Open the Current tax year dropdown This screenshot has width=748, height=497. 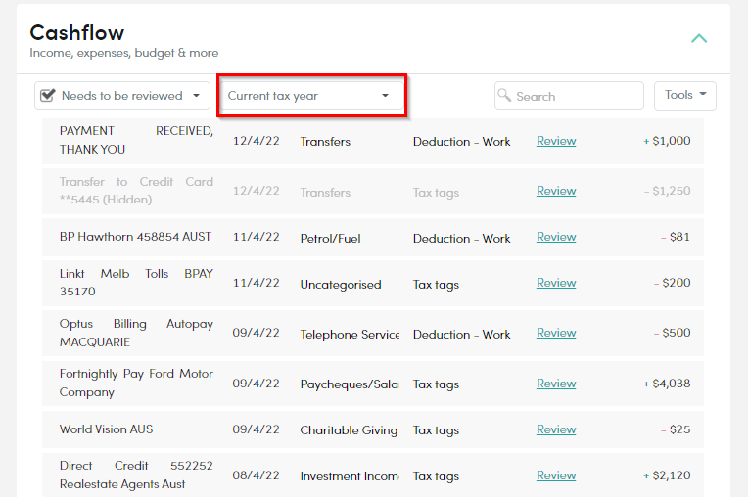(x=311, y=96)
